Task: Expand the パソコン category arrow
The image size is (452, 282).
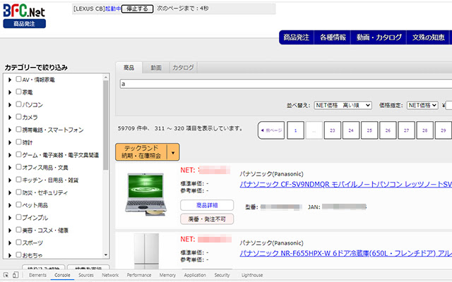Action: 10,105
